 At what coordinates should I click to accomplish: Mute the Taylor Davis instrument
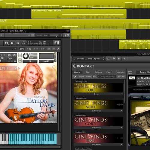(20, 60)
